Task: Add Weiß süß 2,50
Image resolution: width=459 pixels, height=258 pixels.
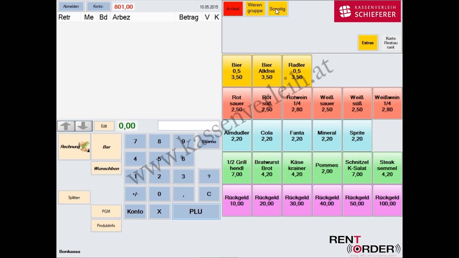Action: 357,103
